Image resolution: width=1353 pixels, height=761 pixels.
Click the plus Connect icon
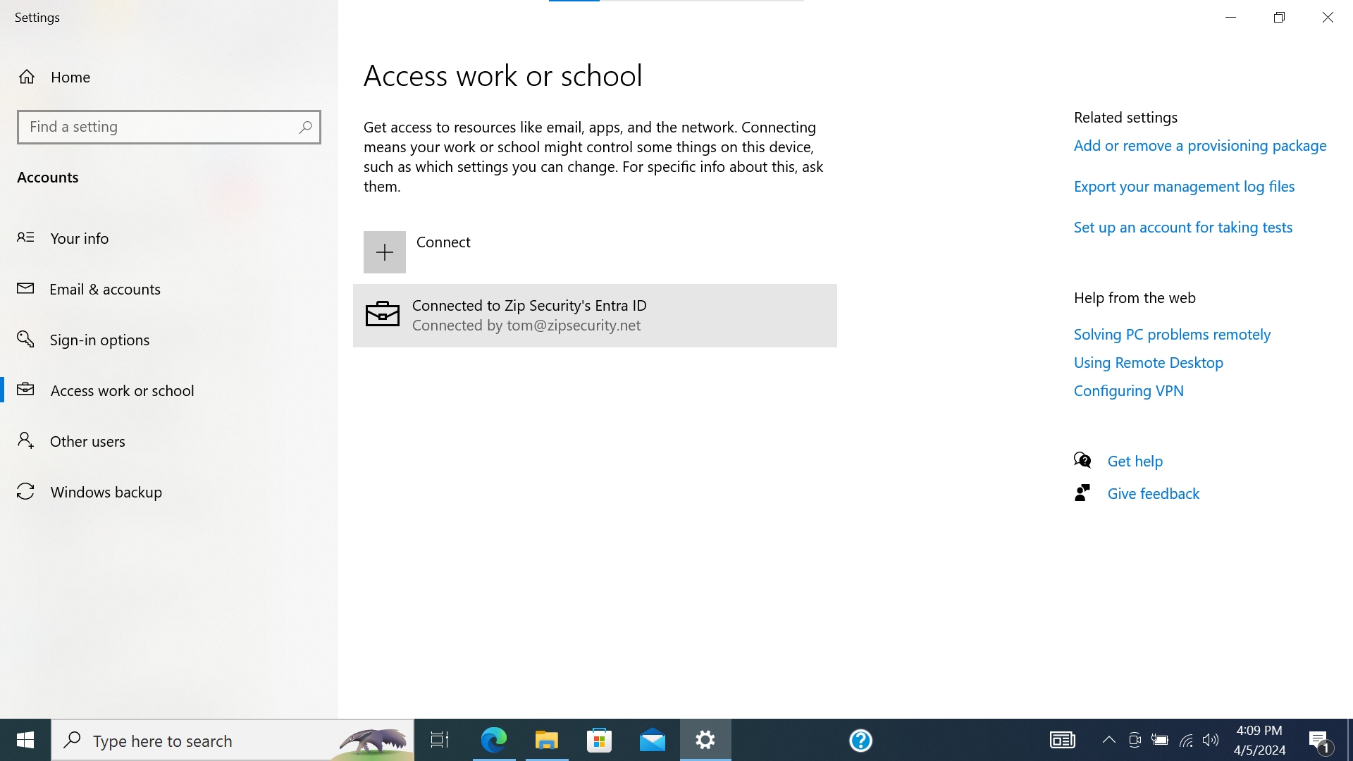pyautogui.click(x=384, y=252)
